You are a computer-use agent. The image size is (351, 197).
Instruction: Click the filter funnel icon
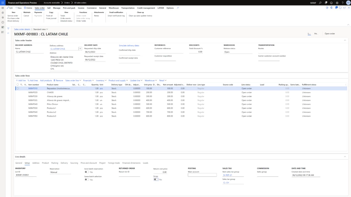(8, 29)
